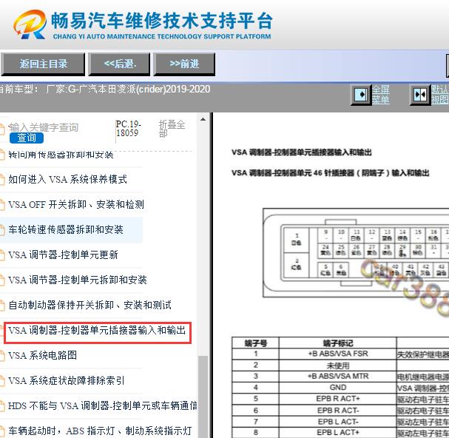Screen dimensions: 449x438
Task: Click the 46-pin connector diagram image
Action: pos(356,253)
